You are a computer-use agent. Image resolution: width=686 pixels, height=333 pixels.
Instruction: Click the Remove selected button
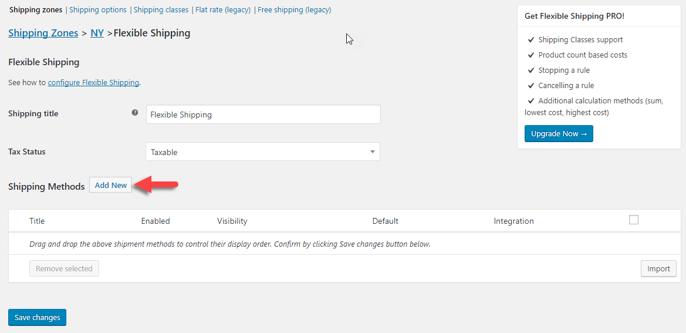point(64,268)
